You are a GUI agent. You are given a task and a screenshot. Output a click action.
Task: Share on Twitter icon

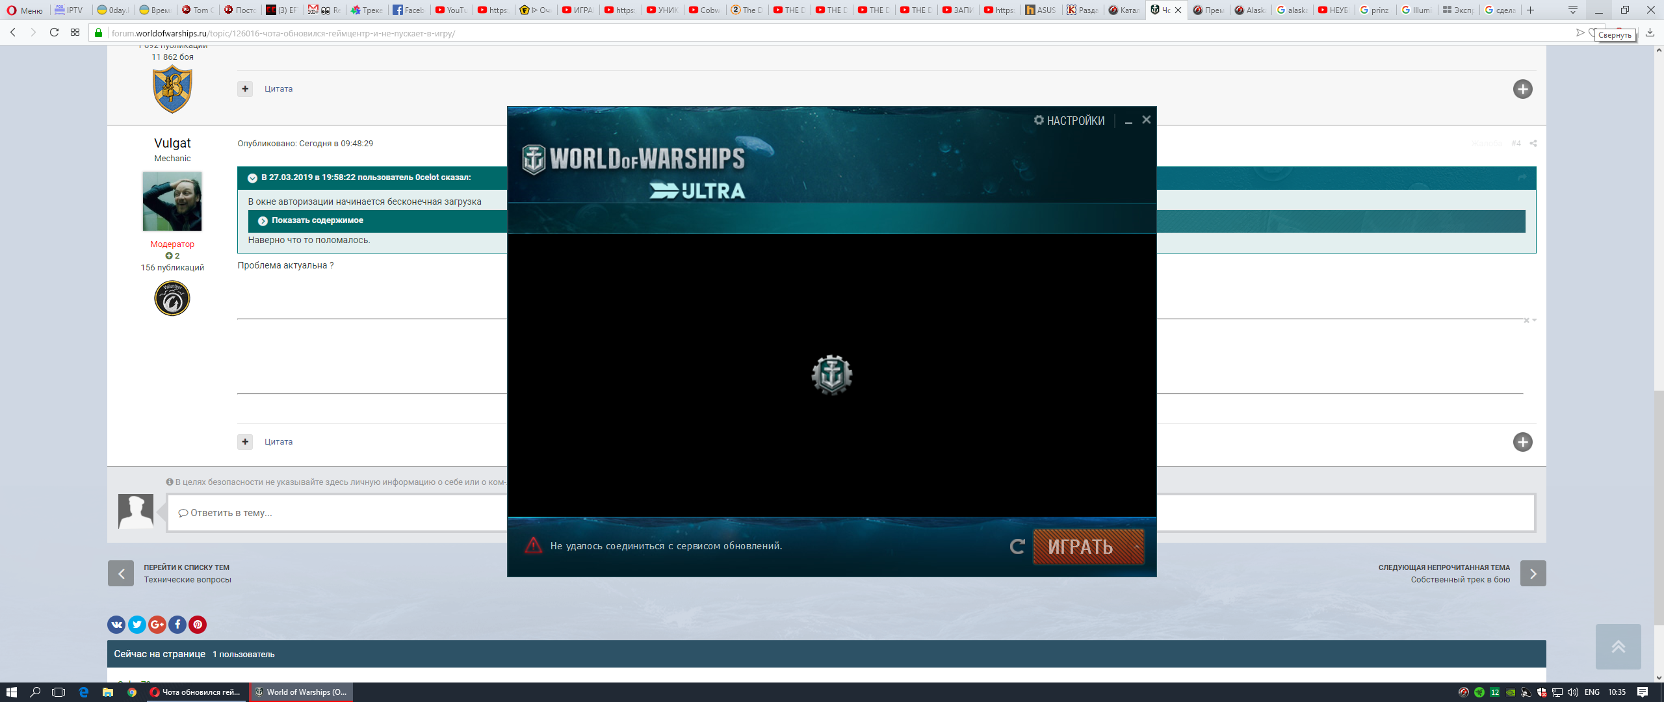pyautogui.click(x=136, y=625)
